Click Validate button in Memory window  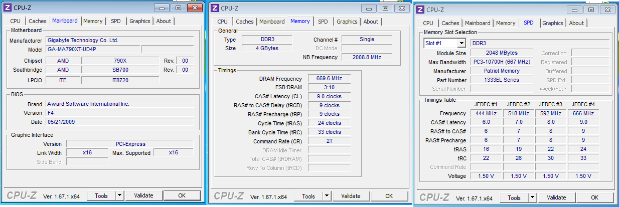[x=351, y=196]
